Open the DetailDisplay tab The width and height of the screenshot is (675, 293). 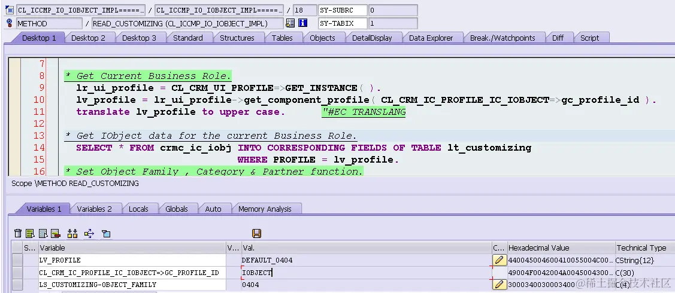(x=372, y=38)
